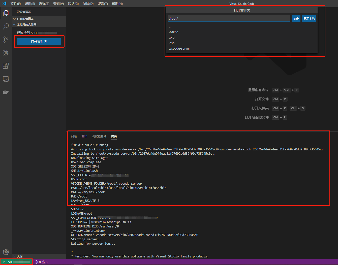The width and height of the screenshot is (338, 265).
Task: Click the 显示所有命令 shortcut label
Action: pyautogui.click(x=258, y=90)
